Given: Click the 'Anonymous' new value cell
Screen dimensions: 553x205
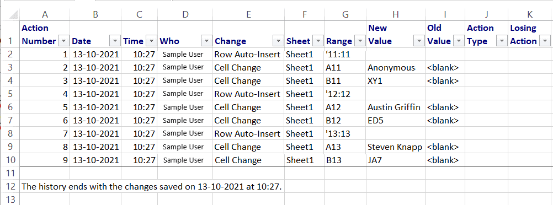Looking at the screenshot, I should pyautogui.click(x=396, y=68).
